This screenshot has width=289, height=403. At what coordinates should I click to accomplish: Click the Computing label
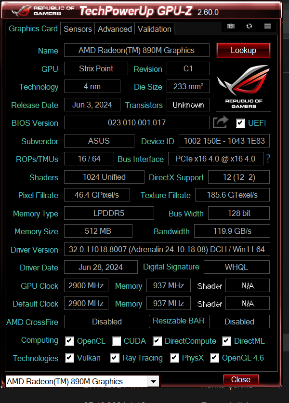(39, 340)
